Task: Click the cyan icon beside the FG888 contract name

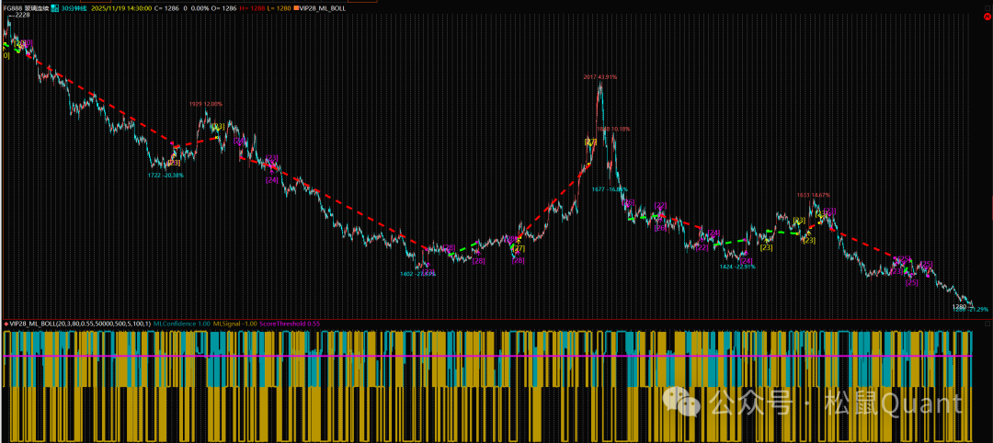Action: coord(55,7)
